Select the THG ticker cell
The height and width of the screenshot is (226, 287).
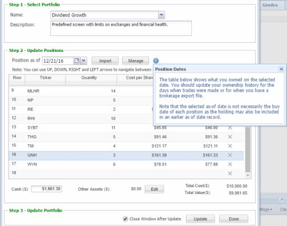32,137
